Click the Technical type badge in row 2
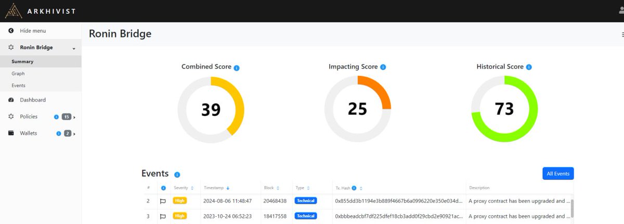This screenshot has width=624, height=224. pos(306,201)
